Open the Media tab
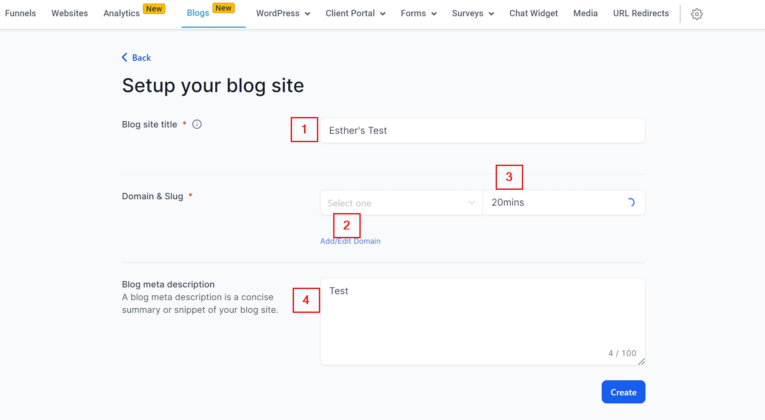This screenshot has width=765, height=420. pos(585,13)
